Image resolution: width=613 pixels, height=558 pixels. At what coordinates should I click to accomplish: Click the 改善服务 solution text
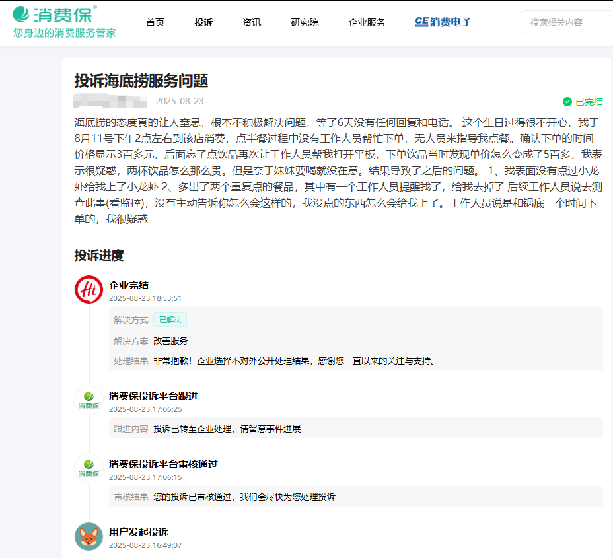pos(170,341)
